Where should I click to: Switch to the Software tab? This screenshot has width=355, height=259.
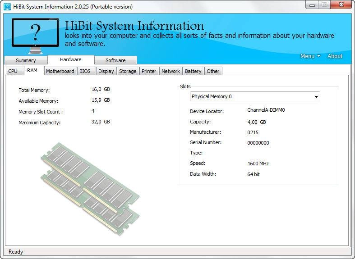(x=115, y=60)
